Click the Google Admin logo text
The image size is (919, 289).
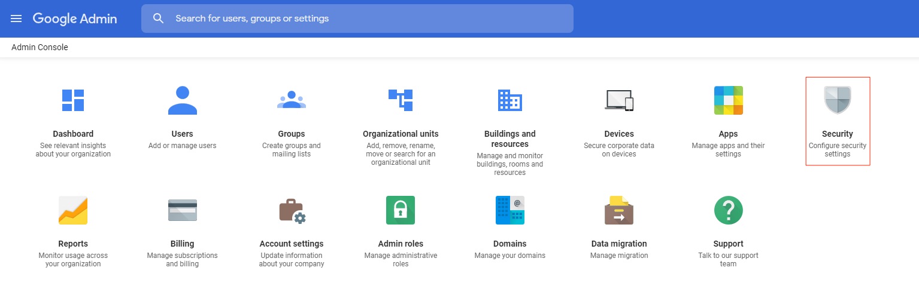pos(75,19)
